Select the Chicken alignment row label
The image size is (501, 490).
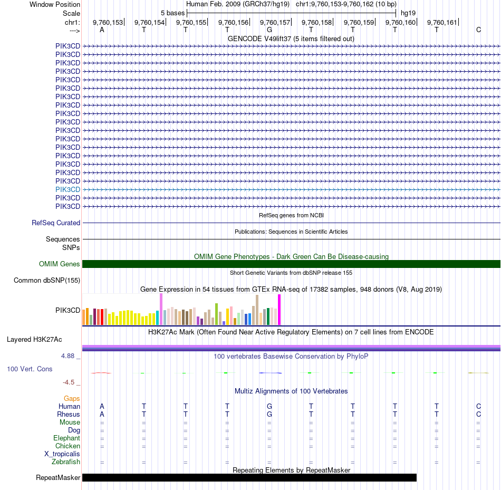click(x=68, y=446)
